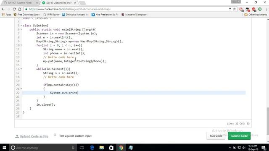Click the page vertical scrollbar thumb

pyautogui.click(x=268, y=121)
